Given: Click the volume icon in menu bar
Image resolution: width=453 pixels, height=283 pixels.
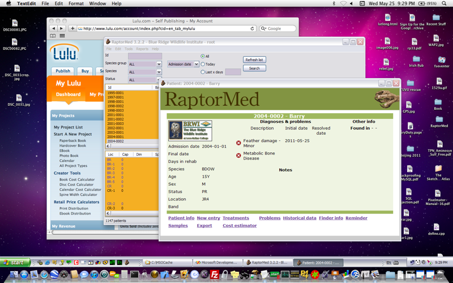Looking at the screenshot, I should point(352,3).
